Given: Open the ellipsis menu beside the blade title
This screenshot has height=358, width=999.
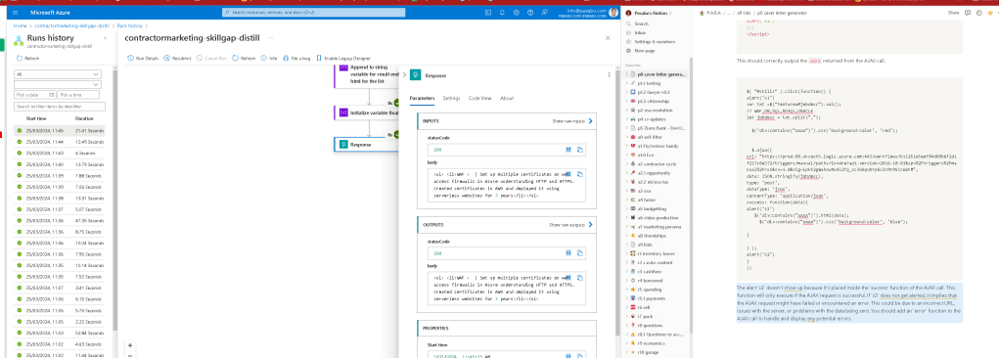Looking at the screenshot, I should point(271,38).
